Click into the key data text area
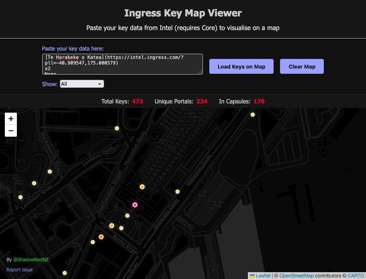This screenshot has height=279, width=366. (x=122, y=64)
